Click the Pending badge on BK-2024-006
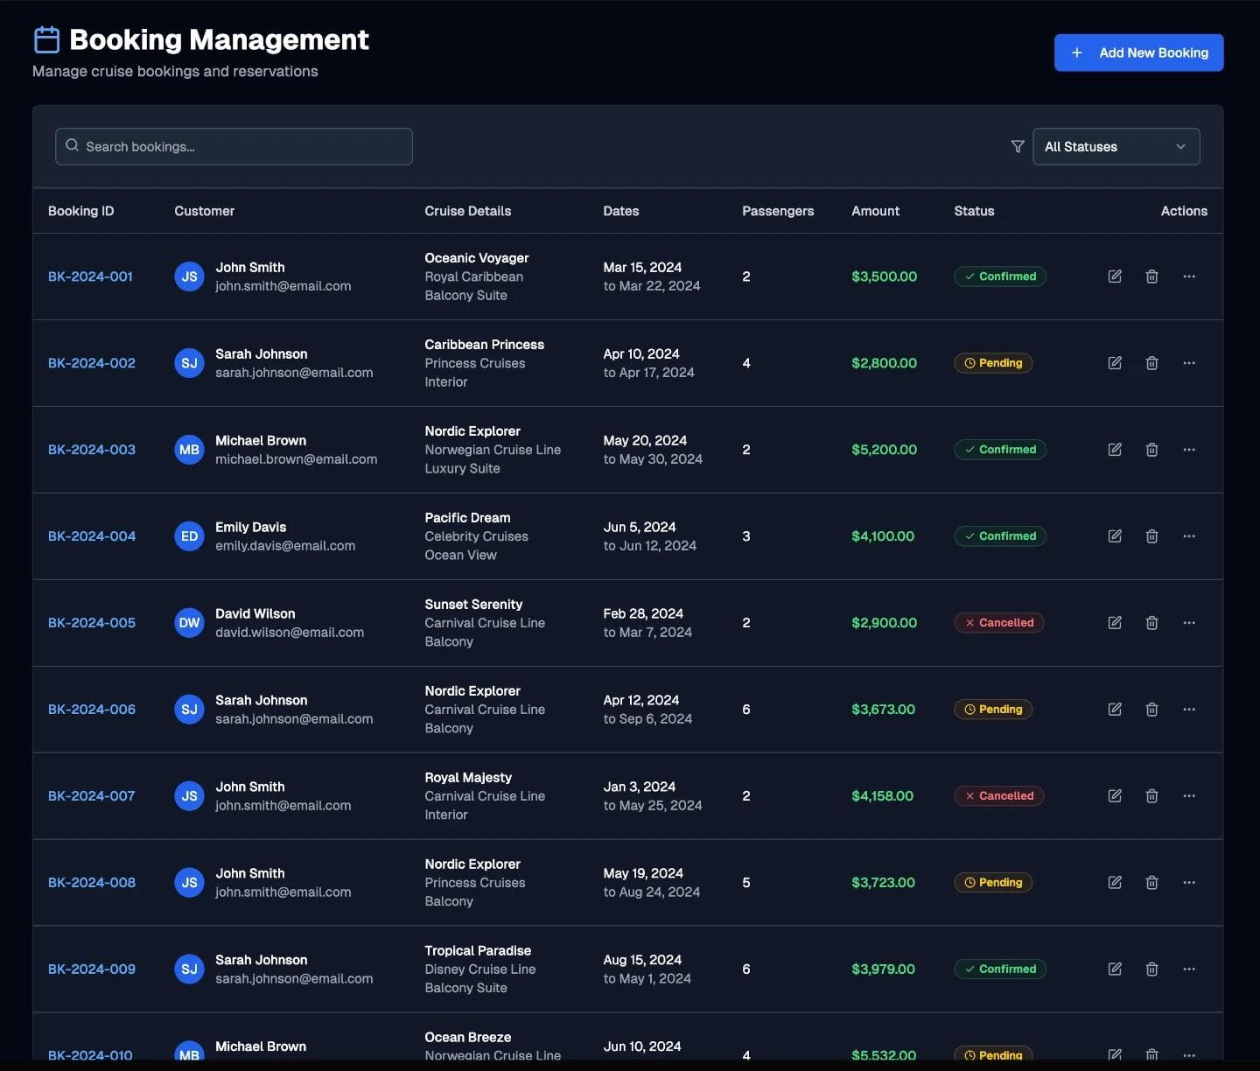The height and width of the screenshot is (1071, 1260). (993, 709)
